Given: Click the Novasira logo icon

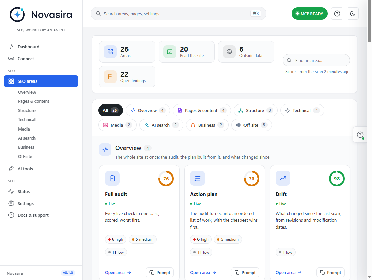Looking at the screenshot, I should pyautogui.click(x=17, y=15).
